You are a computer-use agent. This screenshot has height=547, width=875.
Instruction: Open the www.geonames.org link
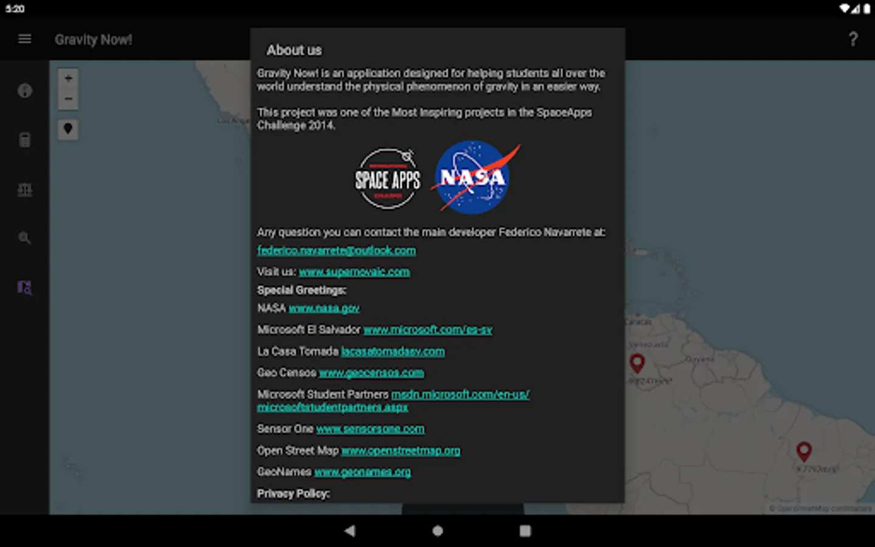coord(362,472)
